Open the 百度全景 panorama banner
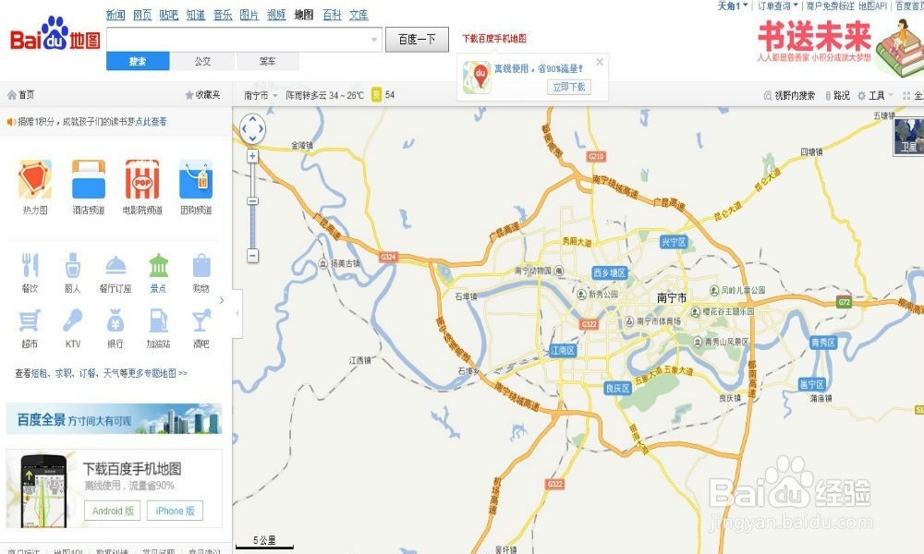The height and width of the screenshot is (554, 924). pyautogui.click(x=115, y=419)
